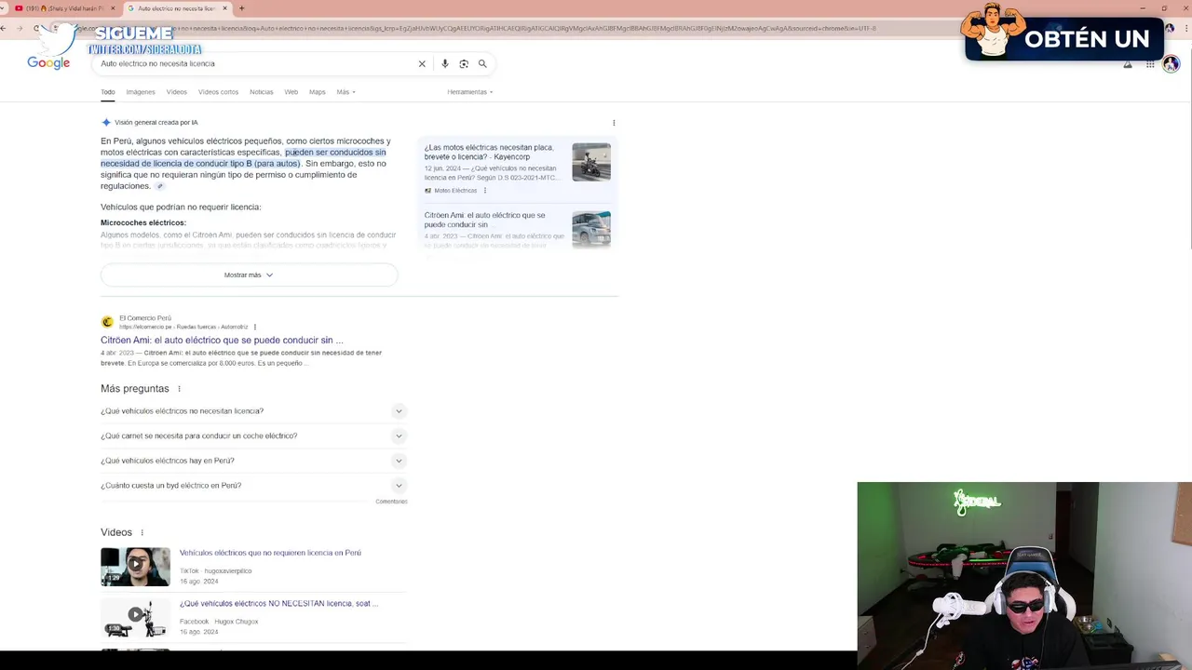1192x670 pixels.
Task: Open Kayencorp 'motos eléctricas necesitan placa' source card
Action: (x=518, y=168)
